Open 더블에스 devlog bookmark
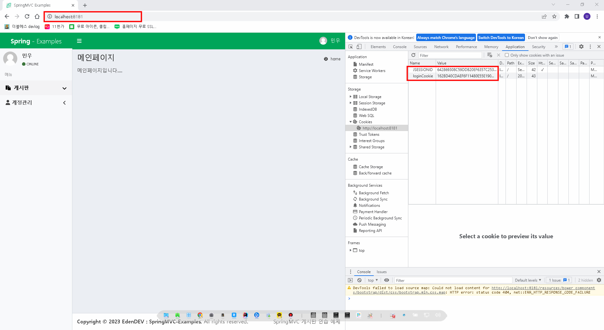Image resolution: width=604 pixels, height=330 pixels. coord(22,26)
